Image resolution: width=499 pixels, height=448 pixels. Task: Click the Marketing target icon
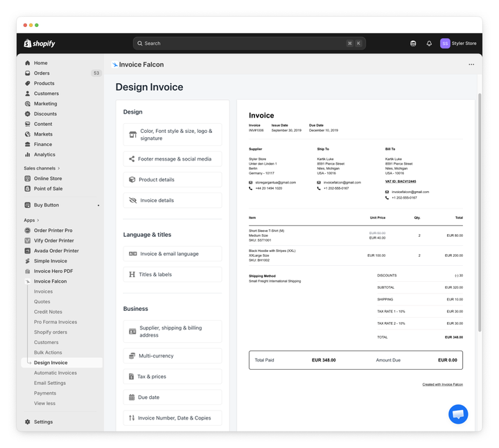click(x=28, y=104)
